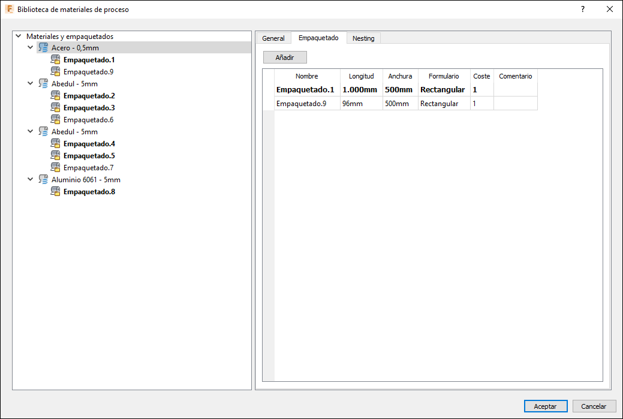Click the cost cell of Empaquetado.9 row

coord(482,103)
